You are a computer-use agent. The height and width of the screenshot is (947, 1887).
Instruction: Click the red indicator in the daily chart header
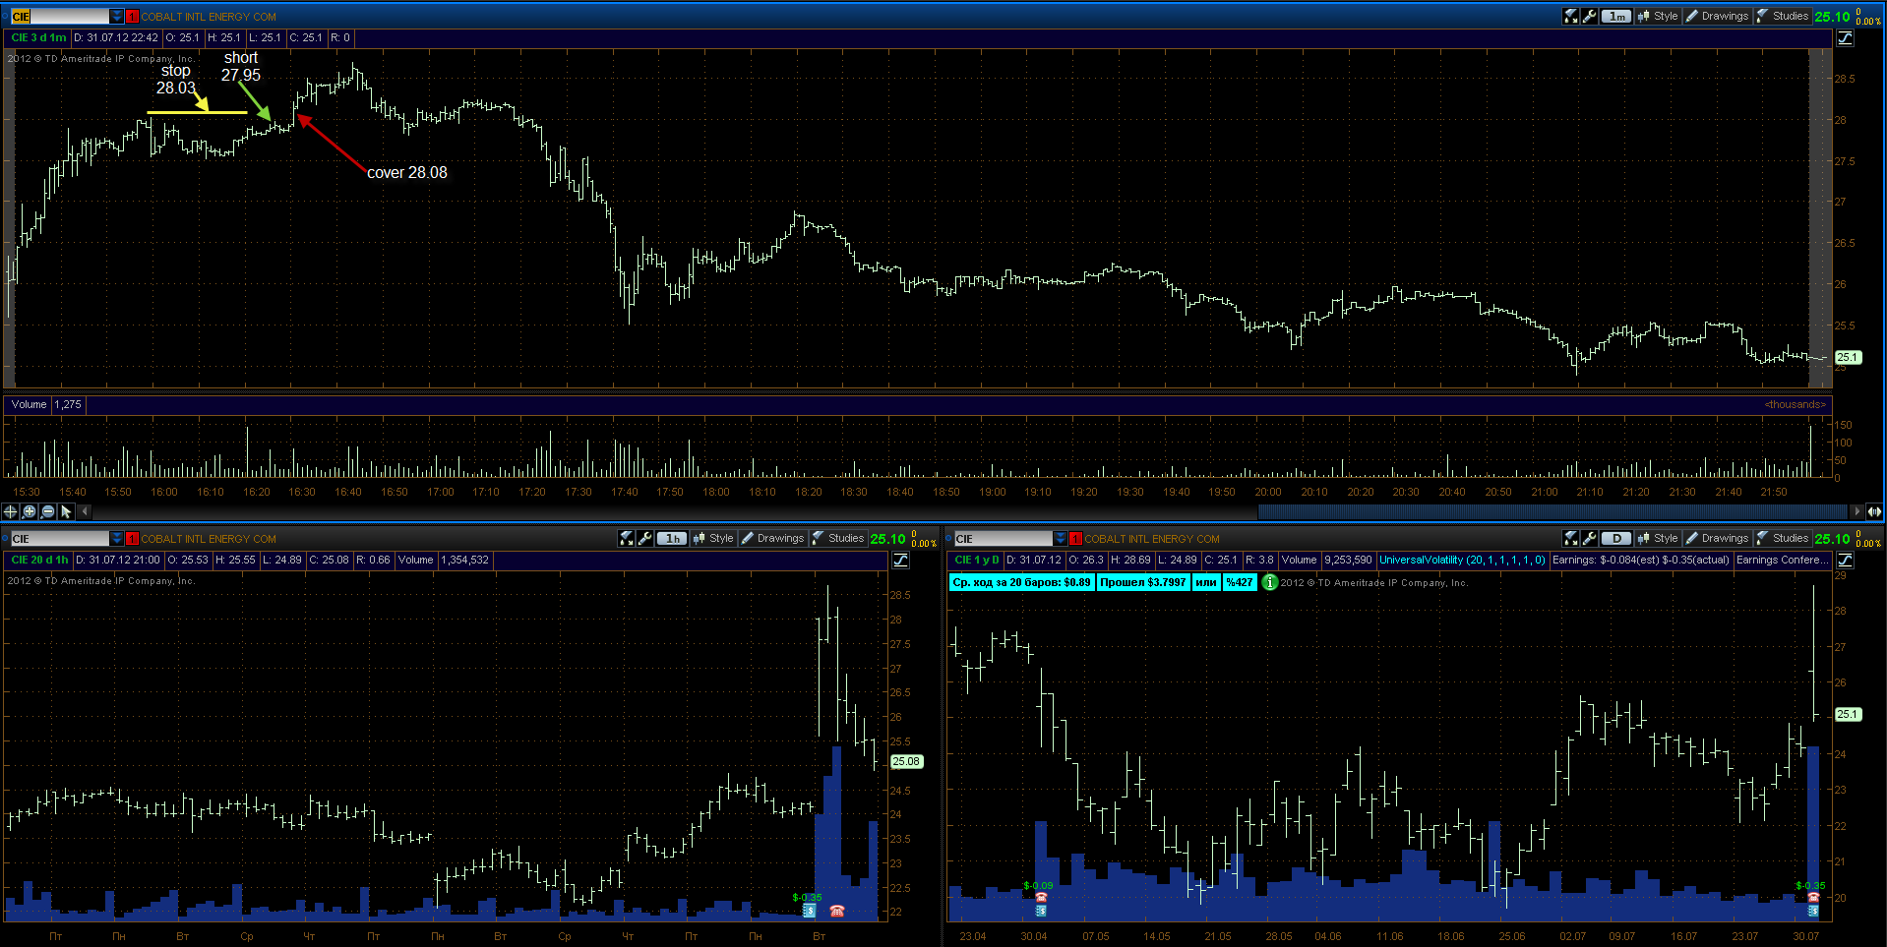pyautogui.click(x=1075, y=539)
